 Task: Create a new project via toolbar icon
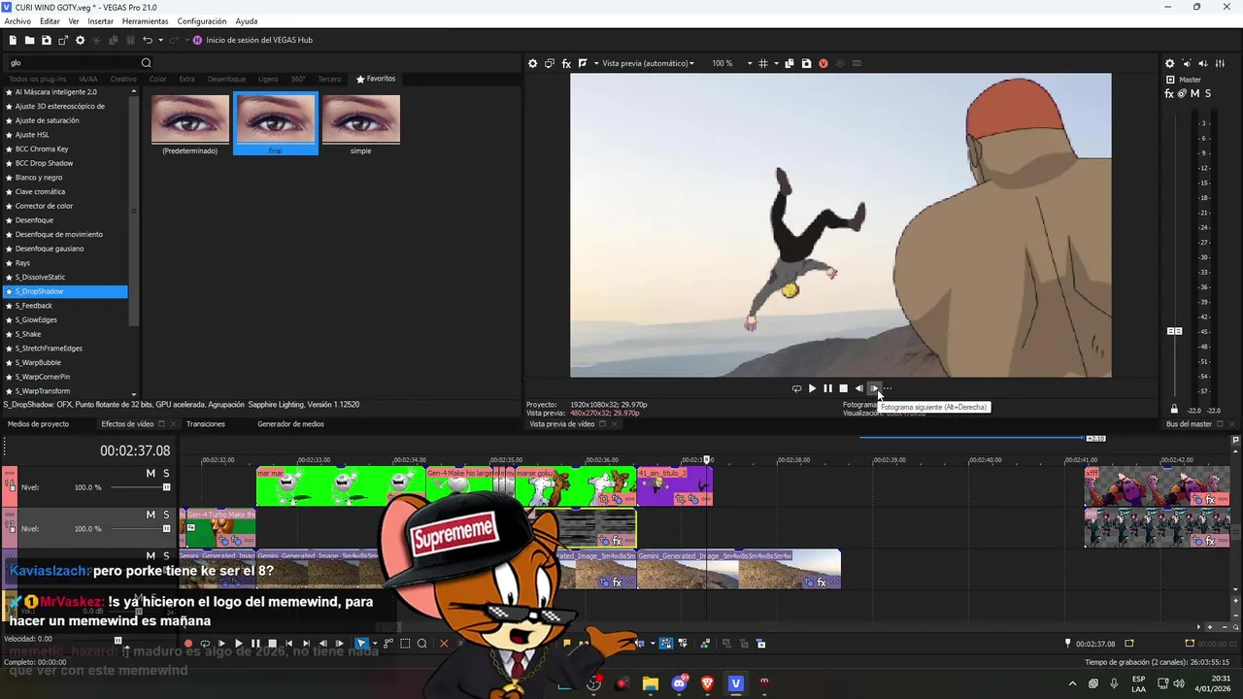pyautogui.click(x=13, y=40)
